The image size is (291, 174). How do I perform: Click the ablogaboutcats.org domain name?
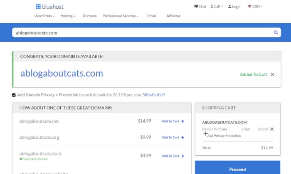39,138
